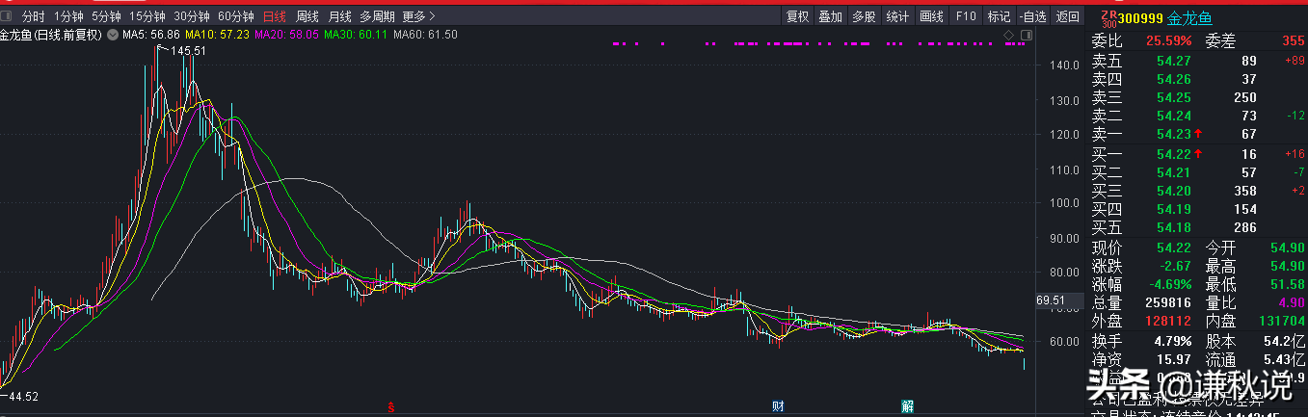Click the 内盘 value 131704
1308x417 pixels.
point(1281,321)
